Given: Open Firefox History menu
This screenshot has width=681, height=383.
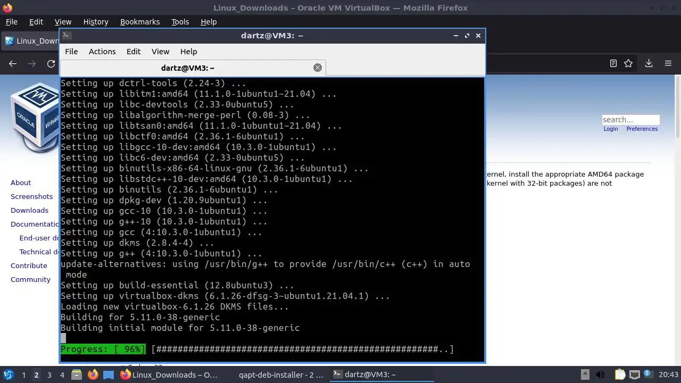Looking at the screenshot, I should coord(96,22).
